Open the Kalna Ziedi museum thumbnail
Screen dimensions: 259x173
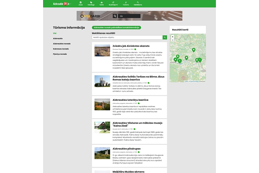[102, 127]
